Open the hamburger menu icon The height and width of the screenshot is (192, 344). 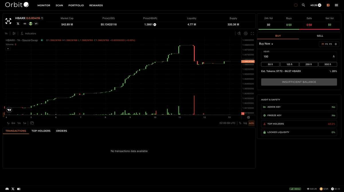pos(336,5)
